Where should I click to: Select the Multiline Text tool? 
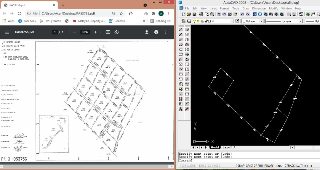tap(181, 109)
